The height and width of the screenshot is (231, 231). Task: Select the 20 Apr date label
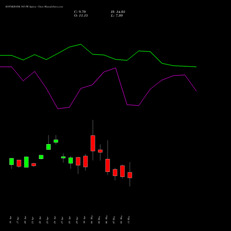pyautogui.click(x=25, y=220)
